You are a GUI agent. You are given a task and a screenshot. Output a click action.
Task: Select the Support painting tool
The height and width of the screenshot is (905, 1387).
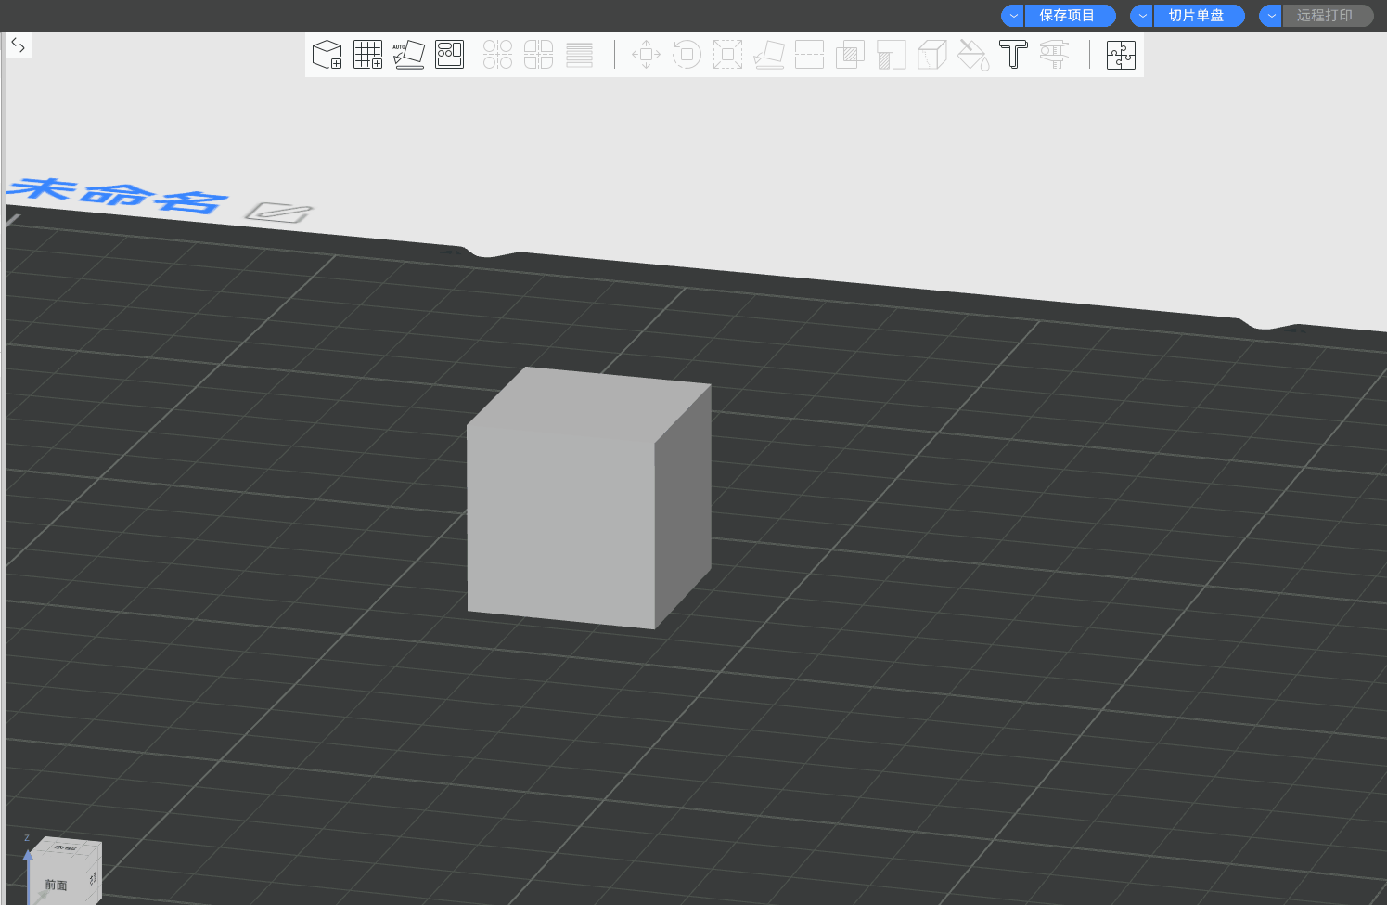pos(891,55)
